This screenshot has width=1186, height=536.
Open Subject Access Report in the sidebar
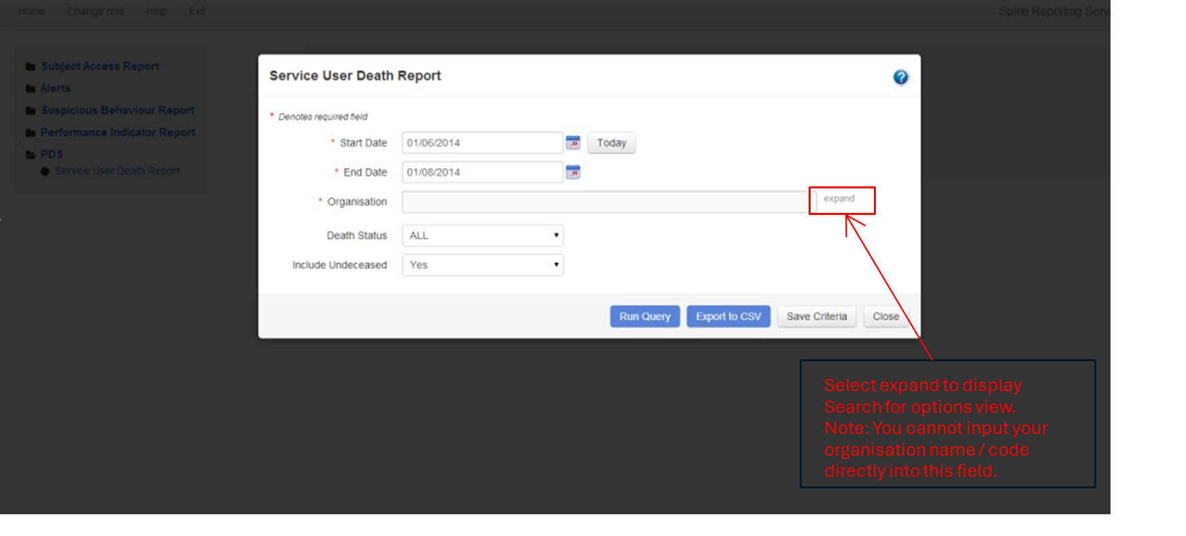pyautogui.click(x=100, y=66)
